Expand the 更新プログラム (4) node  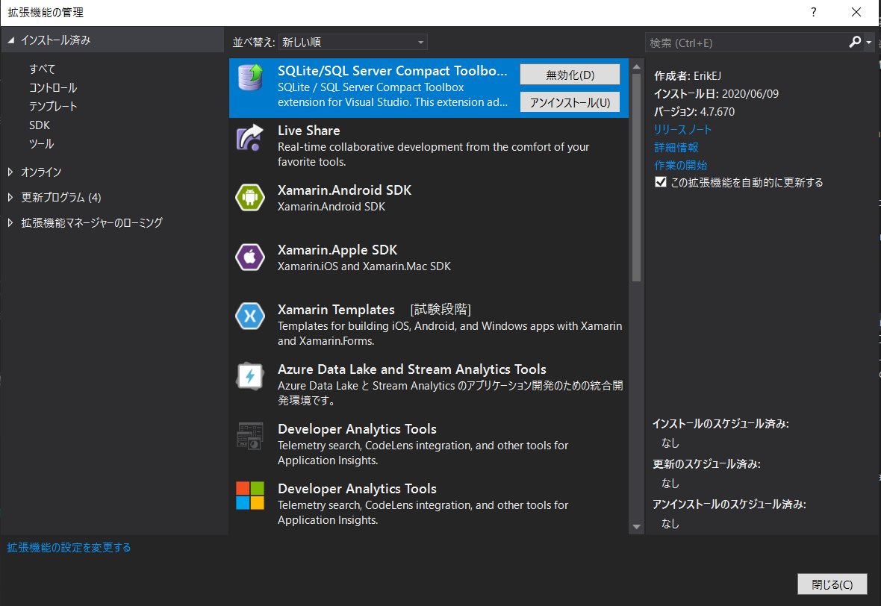point(10,197)
